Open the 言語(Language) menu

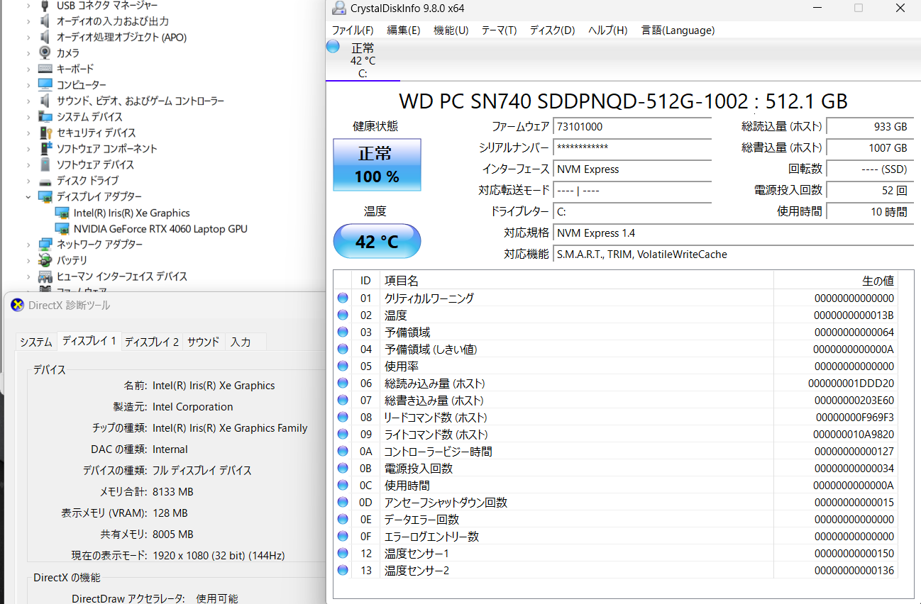(x=678, y=30)
